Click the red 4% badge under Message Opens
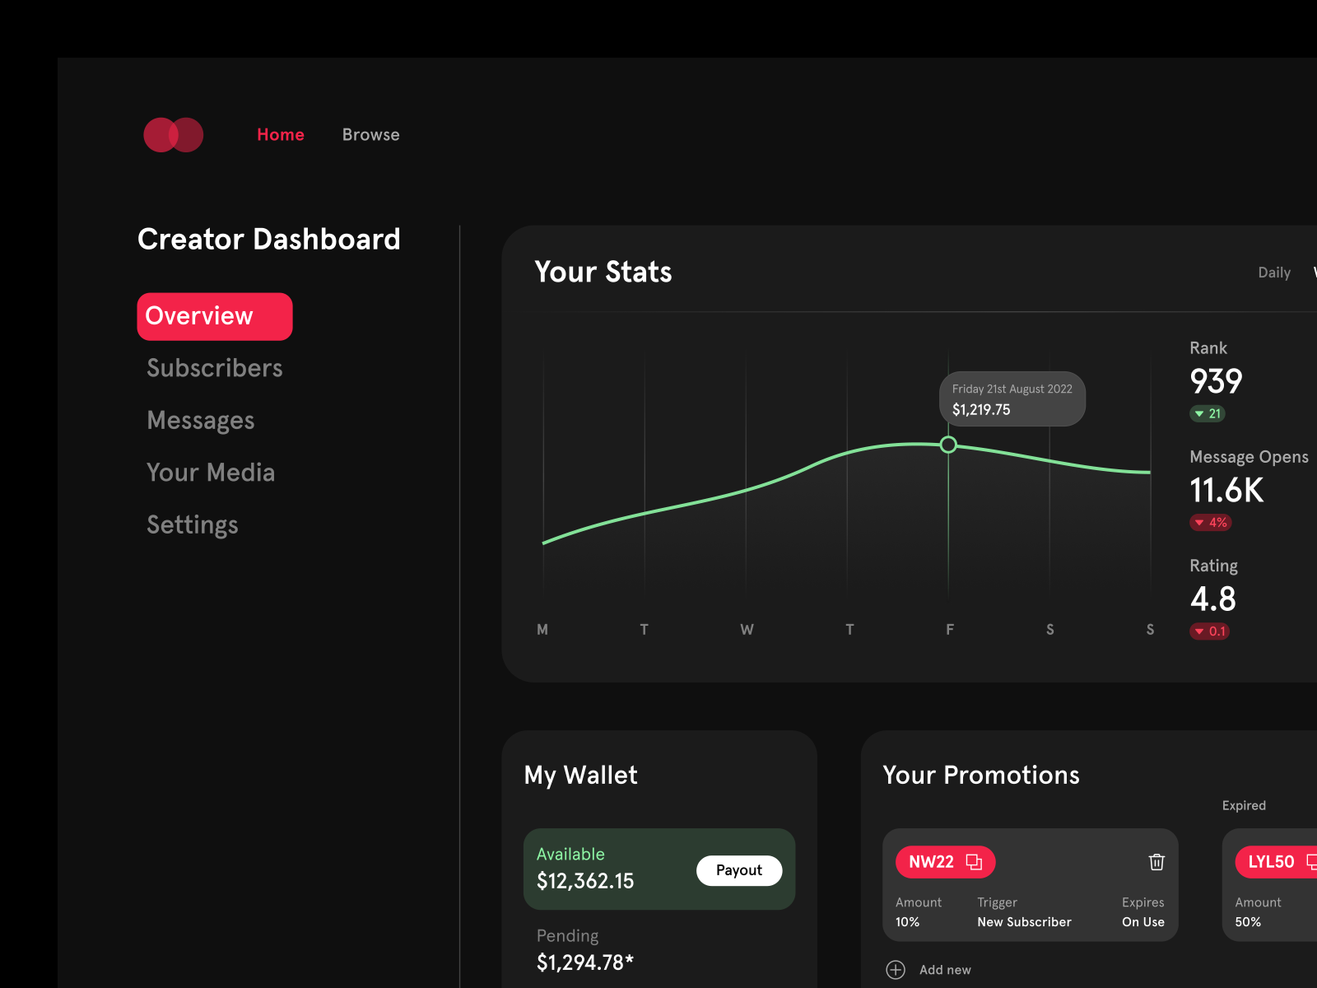 [x=1210, y=523]
